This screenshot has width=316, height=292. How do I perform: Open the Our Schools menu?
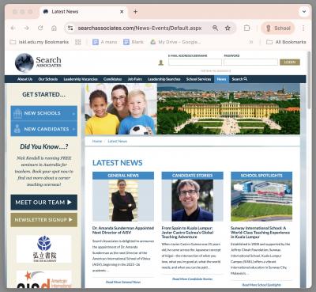point(48,79)
